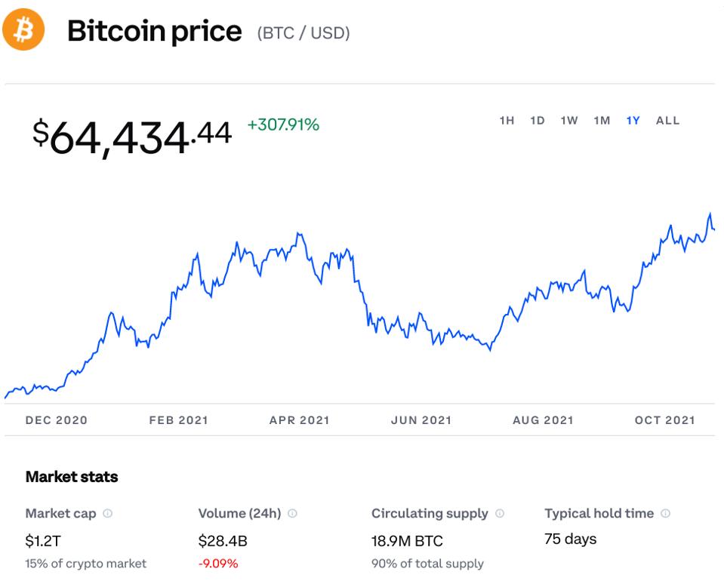The height and width of the screenshot is (587, 724).
Task: Open the Typical hold time info icon
Action: (665, 513)
